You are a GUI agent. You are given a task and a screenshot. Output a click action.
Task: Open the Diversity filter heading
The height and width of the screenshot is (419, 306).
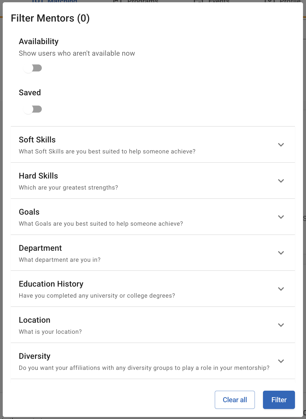pos(35,356)
